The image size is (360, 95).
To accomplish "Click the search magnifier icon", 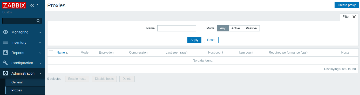I will tap(38, 21).
